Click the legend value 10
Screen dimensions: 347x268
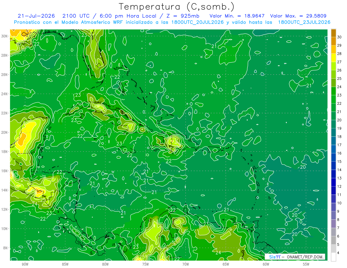(x=339, y=203)
